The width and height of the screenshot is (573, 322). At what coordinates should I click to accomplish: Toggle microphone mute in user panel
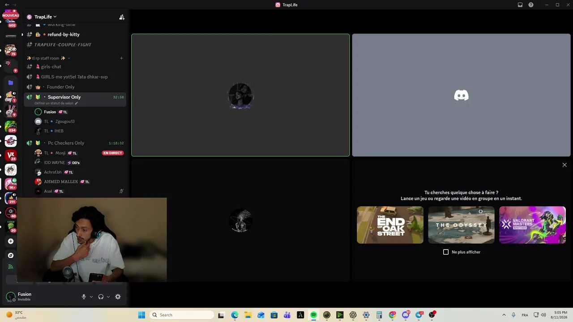pos(84,297)
